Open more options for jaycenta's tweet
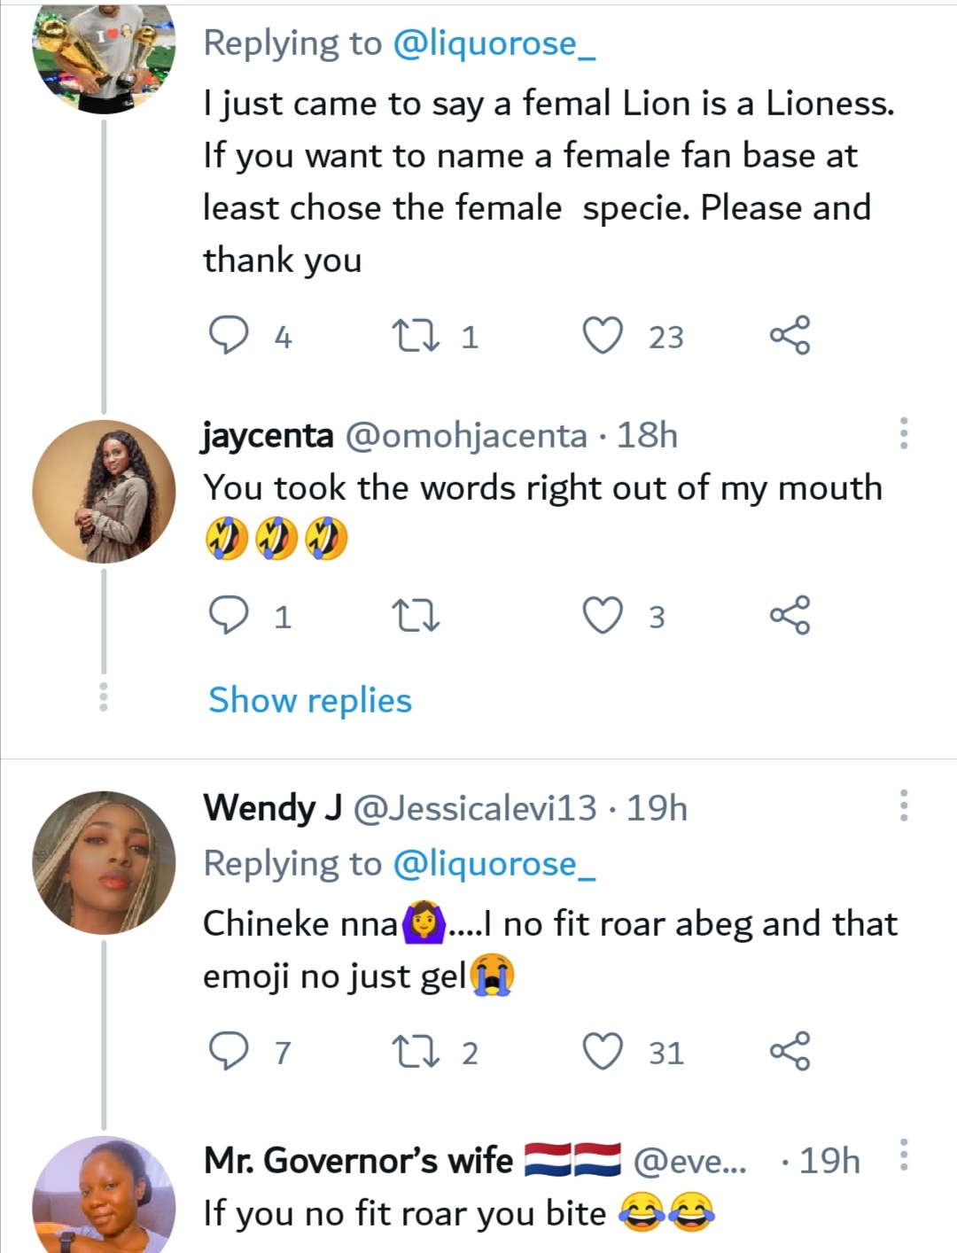Screen dimensions: 957x1253 pyautogui.click(x=904, y=433)
